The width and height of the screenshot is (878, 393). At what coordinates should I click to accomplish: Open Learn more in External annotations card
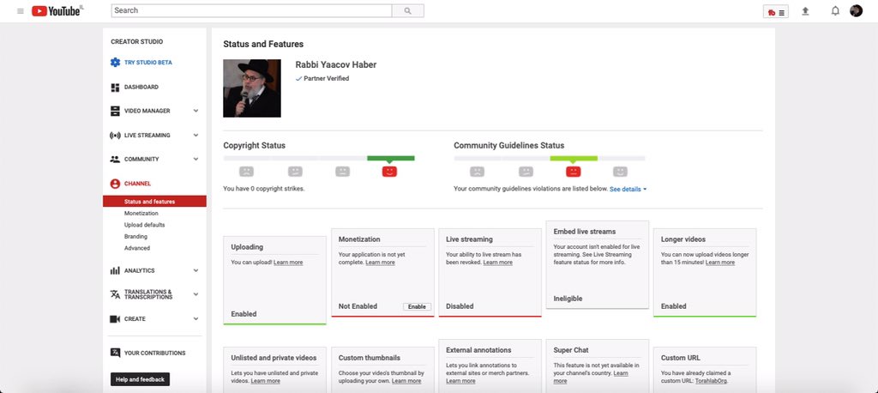tap(460, 381)
